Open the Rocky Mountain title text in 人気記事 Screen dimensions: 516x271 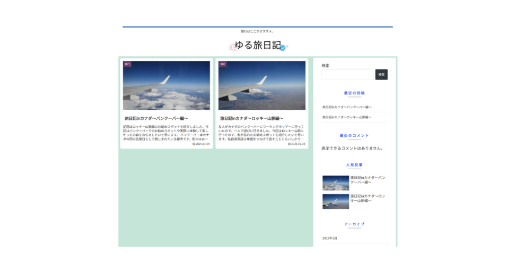[x=368, y=198]
